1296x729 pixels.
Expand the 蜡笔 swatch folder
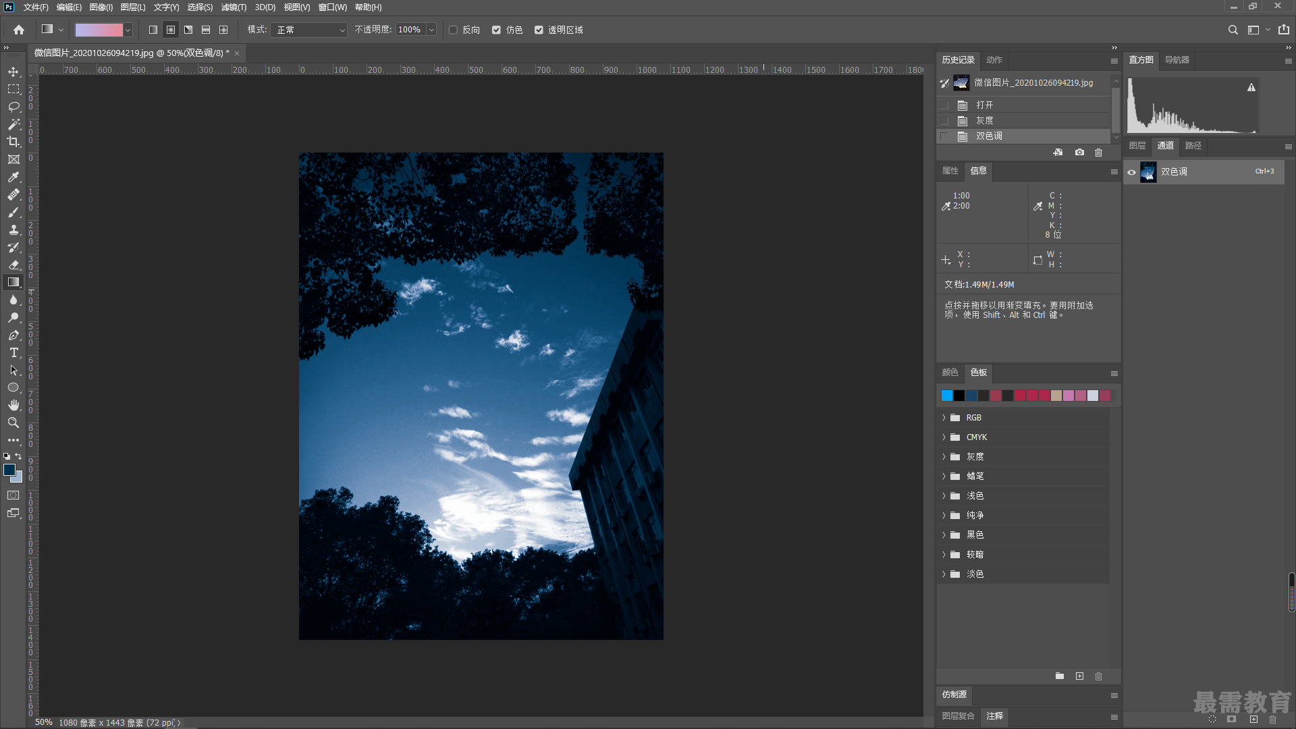pos(944,477)
